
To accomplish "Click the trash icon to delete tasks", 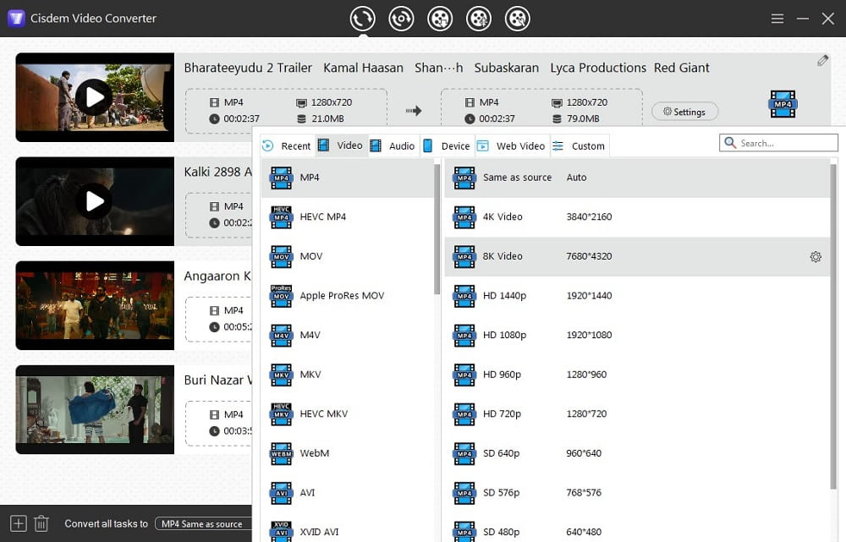I will click(41, 523).
